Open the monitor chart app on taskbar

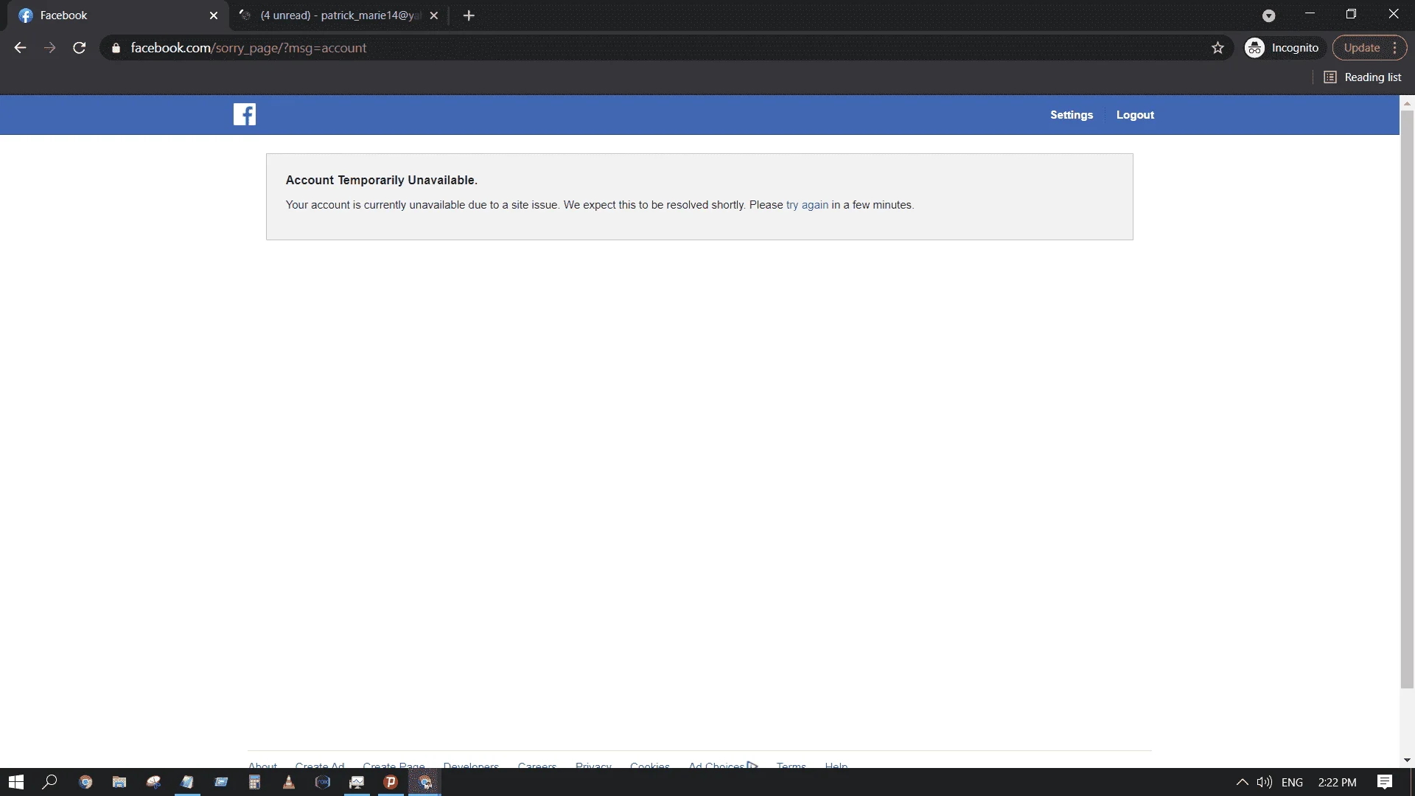[357, 782]
